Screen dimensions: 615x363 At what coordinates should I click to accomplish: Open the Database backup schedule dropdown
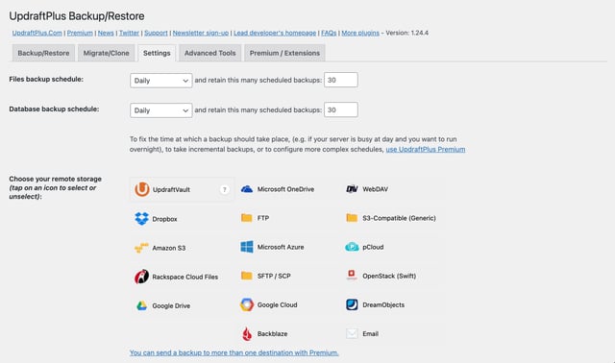[x=161, y=110]
